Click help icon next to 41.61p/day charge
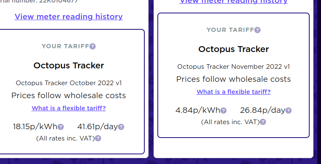This screenshot has width=321, height=164. 121,127
